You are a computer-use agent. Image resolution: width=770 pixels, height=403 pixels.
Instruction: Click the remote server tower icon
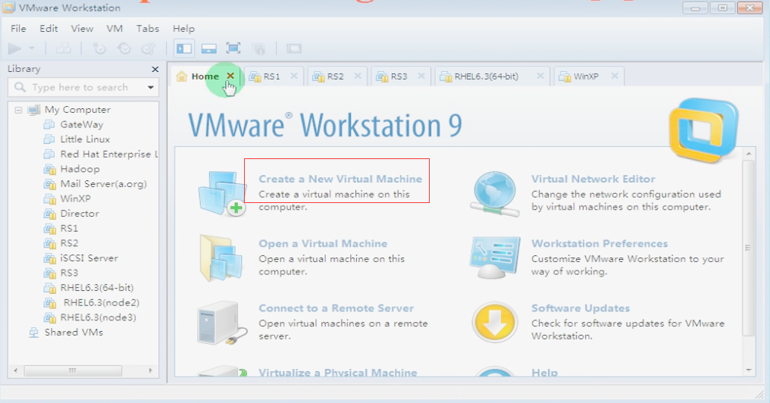221,323
